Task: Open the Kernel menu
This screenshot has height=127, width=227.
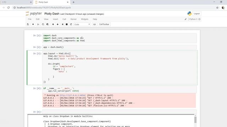Action: pos(73,19)
